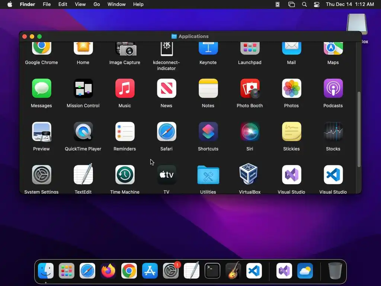The image size is (381, 286).
Task: Open Launchpad from the Dock
Action: 67,271
